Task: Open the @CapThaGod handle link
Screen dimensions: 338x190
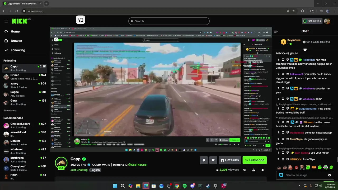Action: (137, 165)
